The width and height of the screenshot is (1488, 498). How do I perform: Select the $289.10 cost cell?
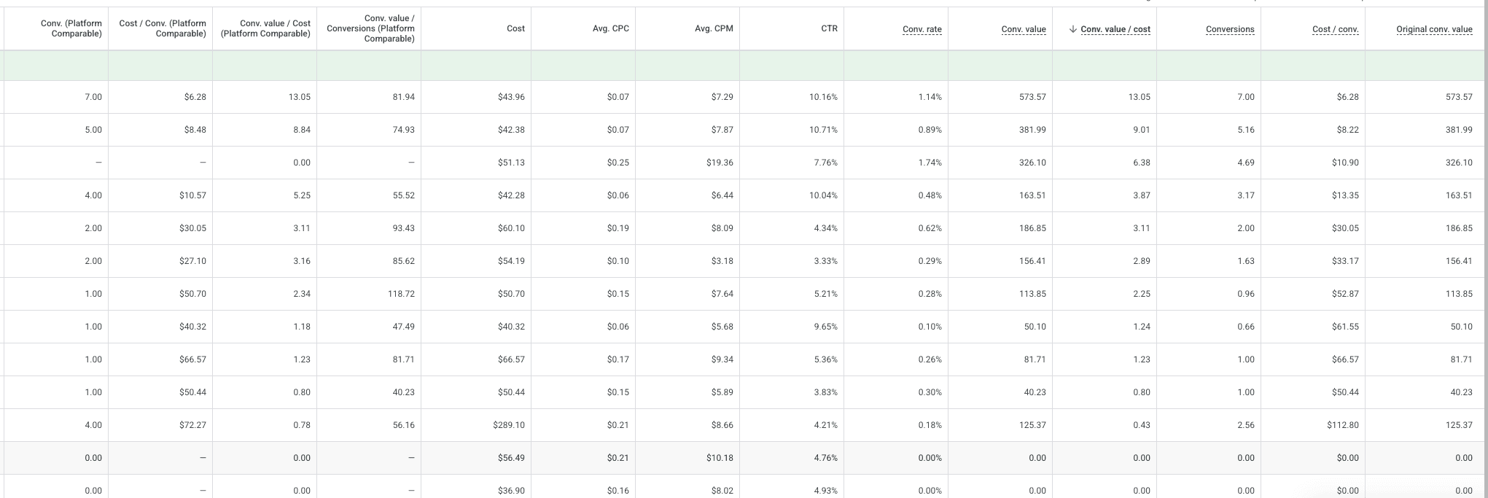510,425
